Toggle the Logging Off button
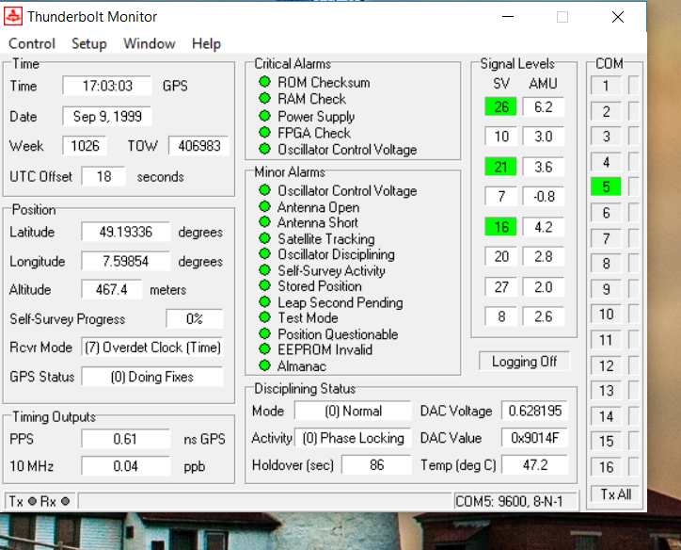Viewport: 681px width, 550px height. (524, 362)
